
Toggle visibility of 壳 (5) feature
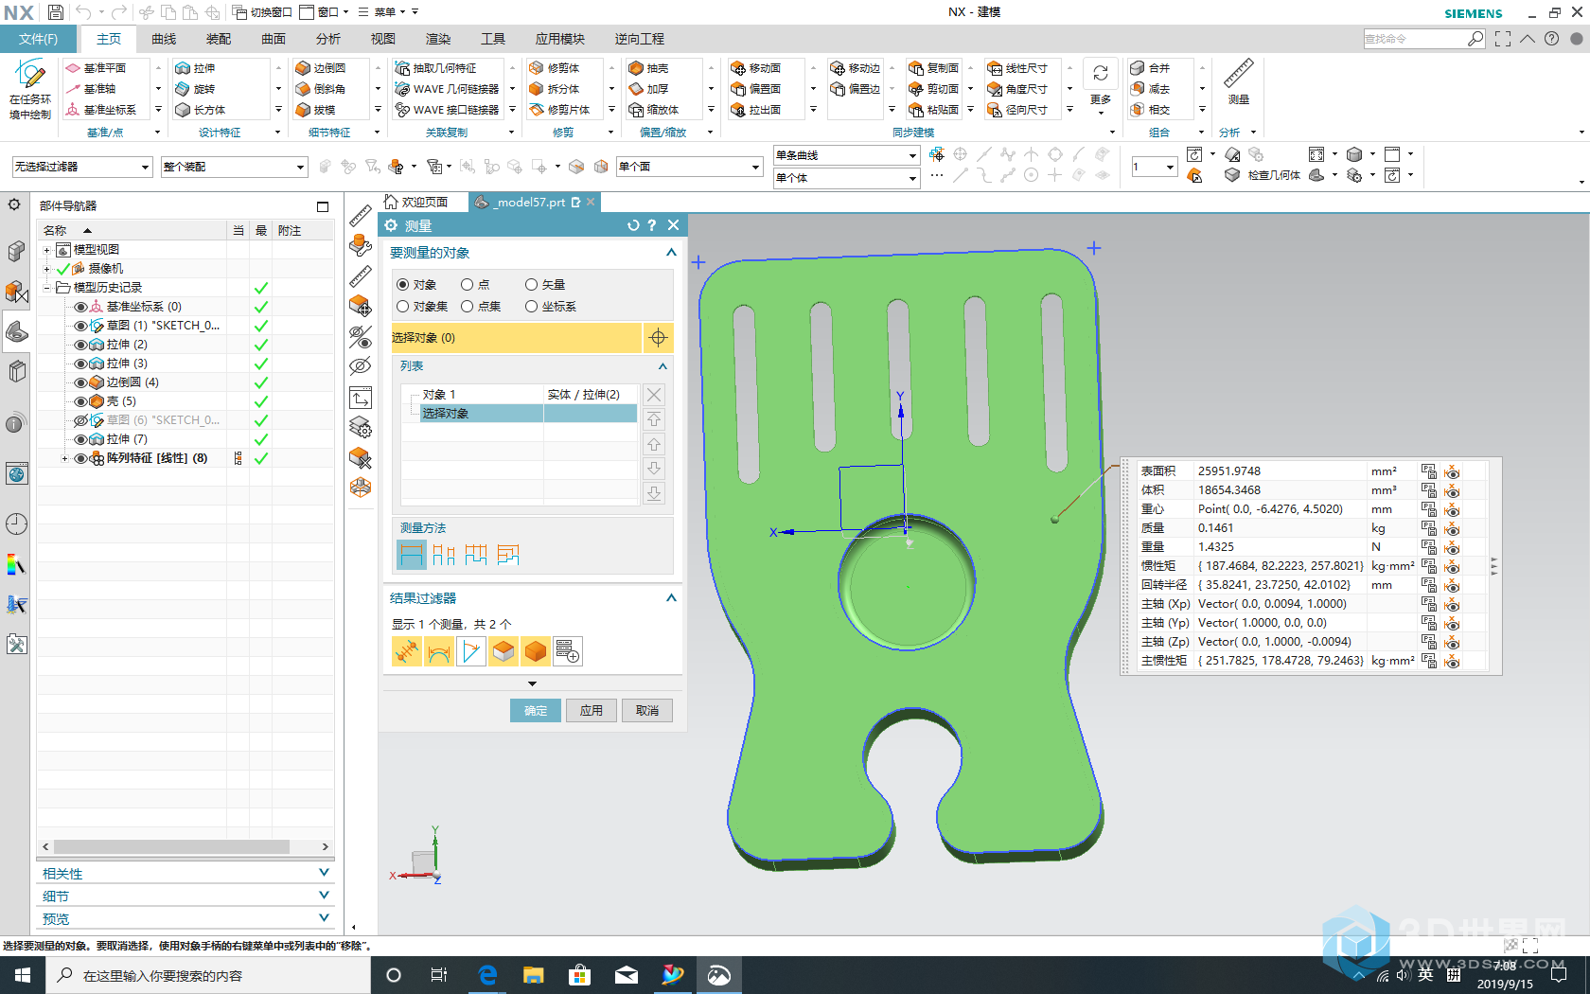tap(80, 401)
